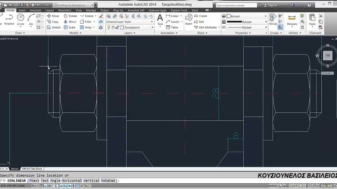Open the Edit Attributes dropdown arrow
Viewport: 337px width, 189px height.
(x=219, y=27)
